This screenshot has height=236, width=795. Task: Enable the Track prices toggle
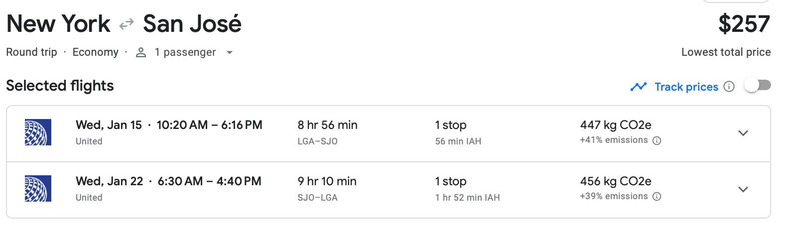[757, 86]
